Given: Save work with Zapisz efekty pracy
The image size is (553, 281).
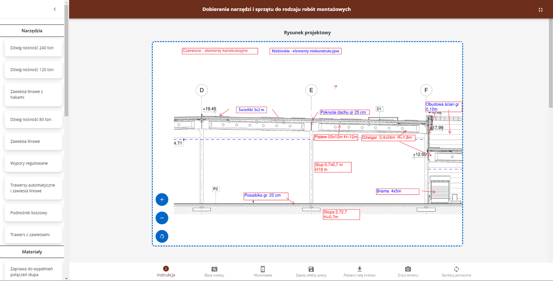Looking at the screenshot, I should [311, 271].
